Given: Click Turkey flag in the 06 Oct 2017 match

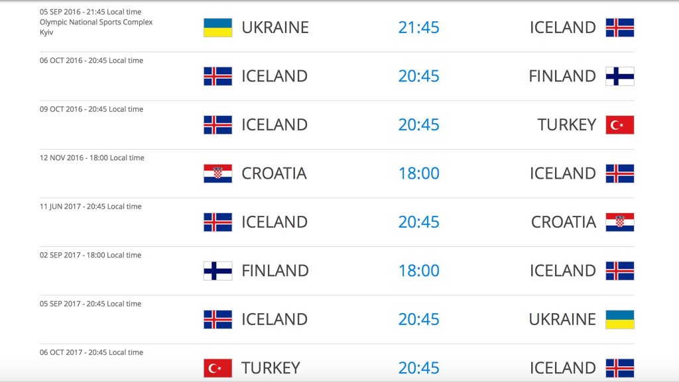Looking at the screenshot, I should click(217, 367).
